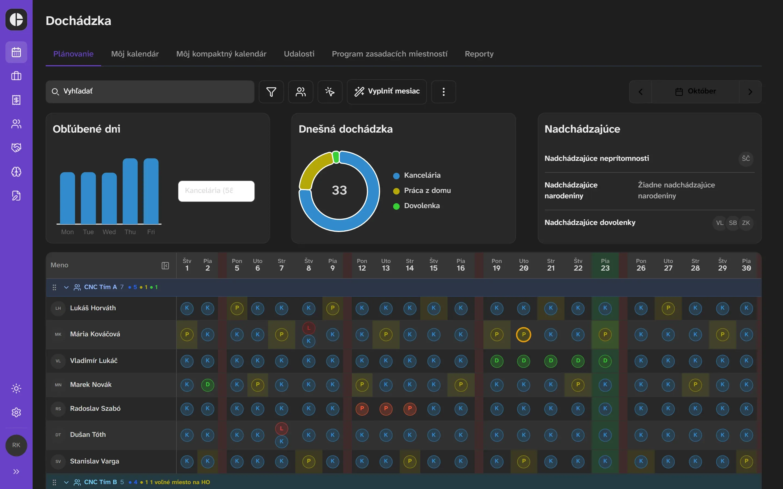Collapse CNC Tím B group chevron
The image size is (783, 489).
click(66, 482)
